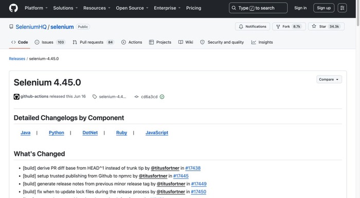
Task: Click the Public visibility label
Action: [x=83, y=27]
